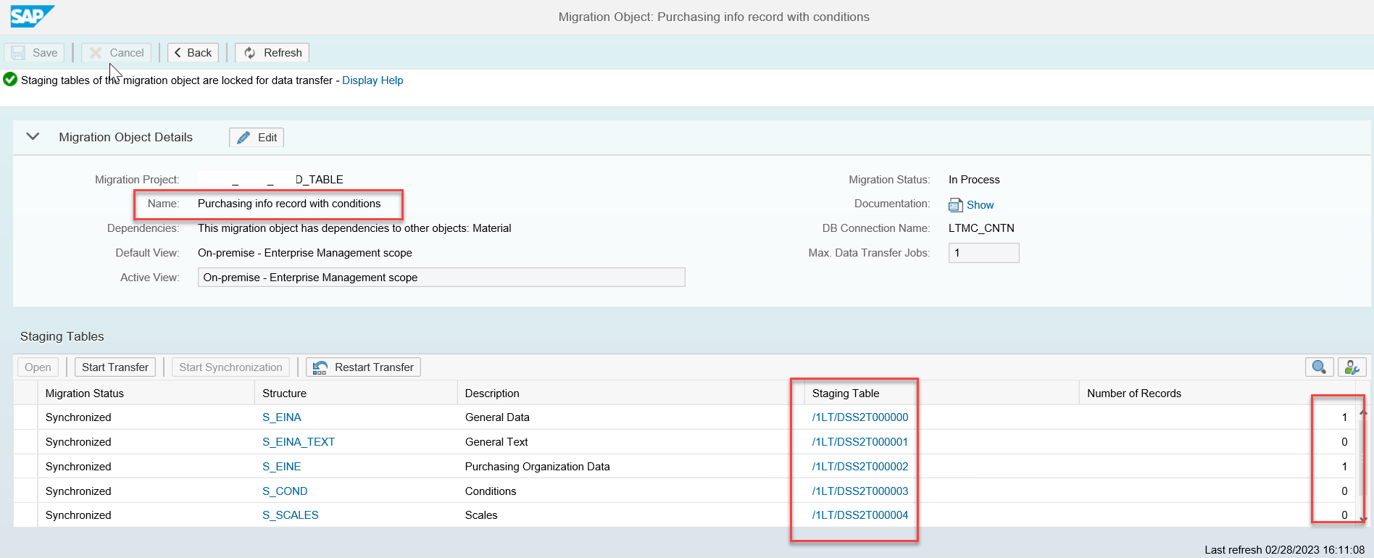The height and width of the screenshot is (558, 1374).
Task: Go Back to previous screen
Action: [193, 53]
